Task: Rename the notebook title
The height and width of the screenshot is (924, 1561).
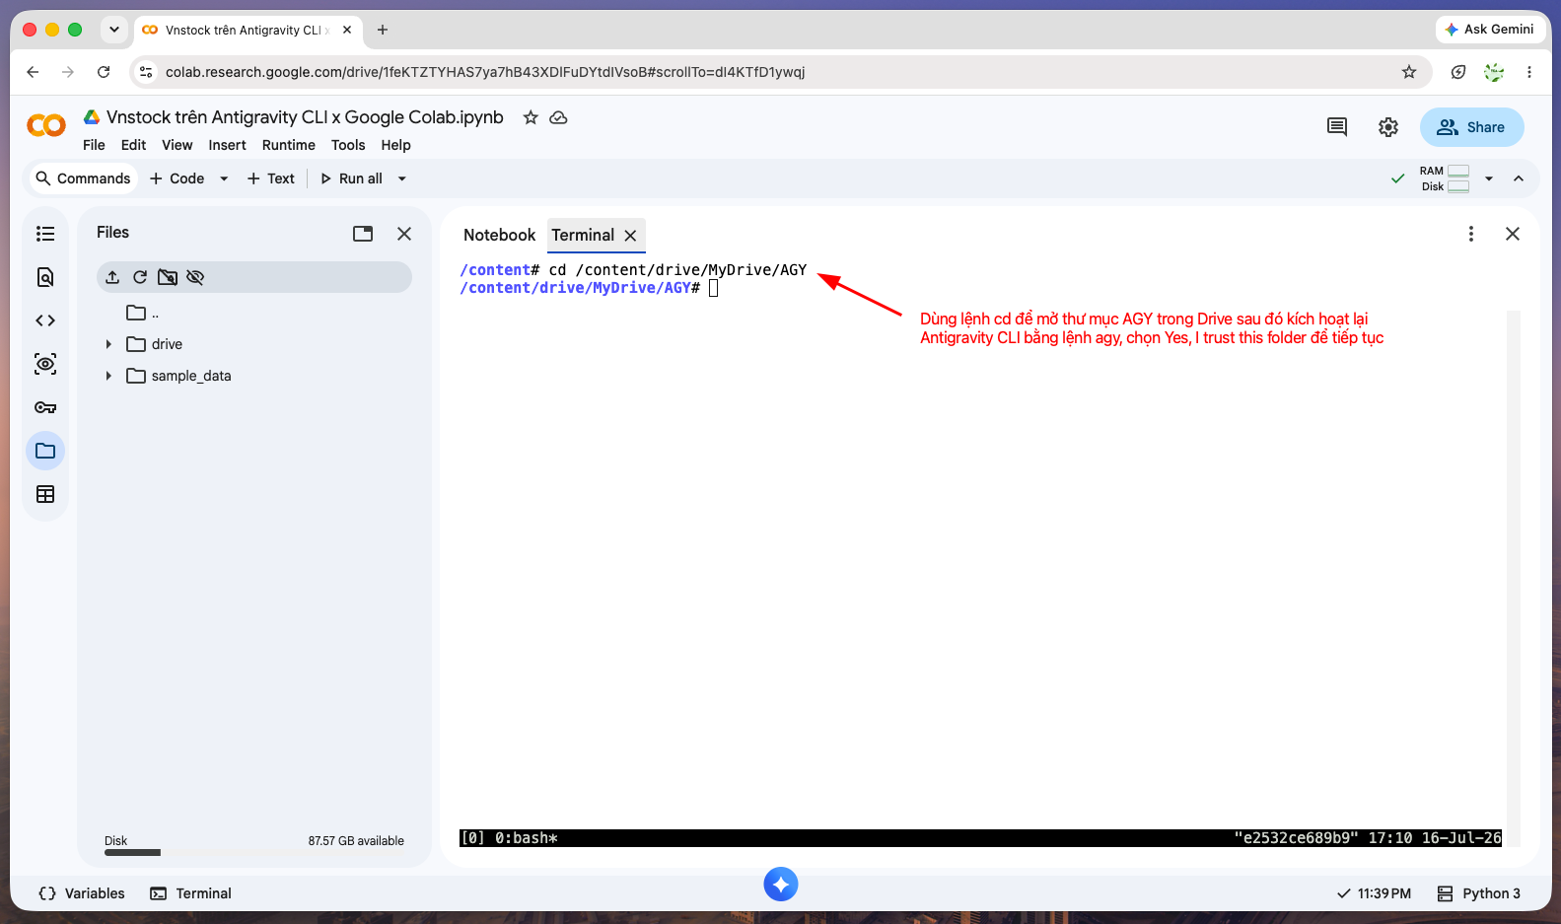Action: click(x=305, y=117)
